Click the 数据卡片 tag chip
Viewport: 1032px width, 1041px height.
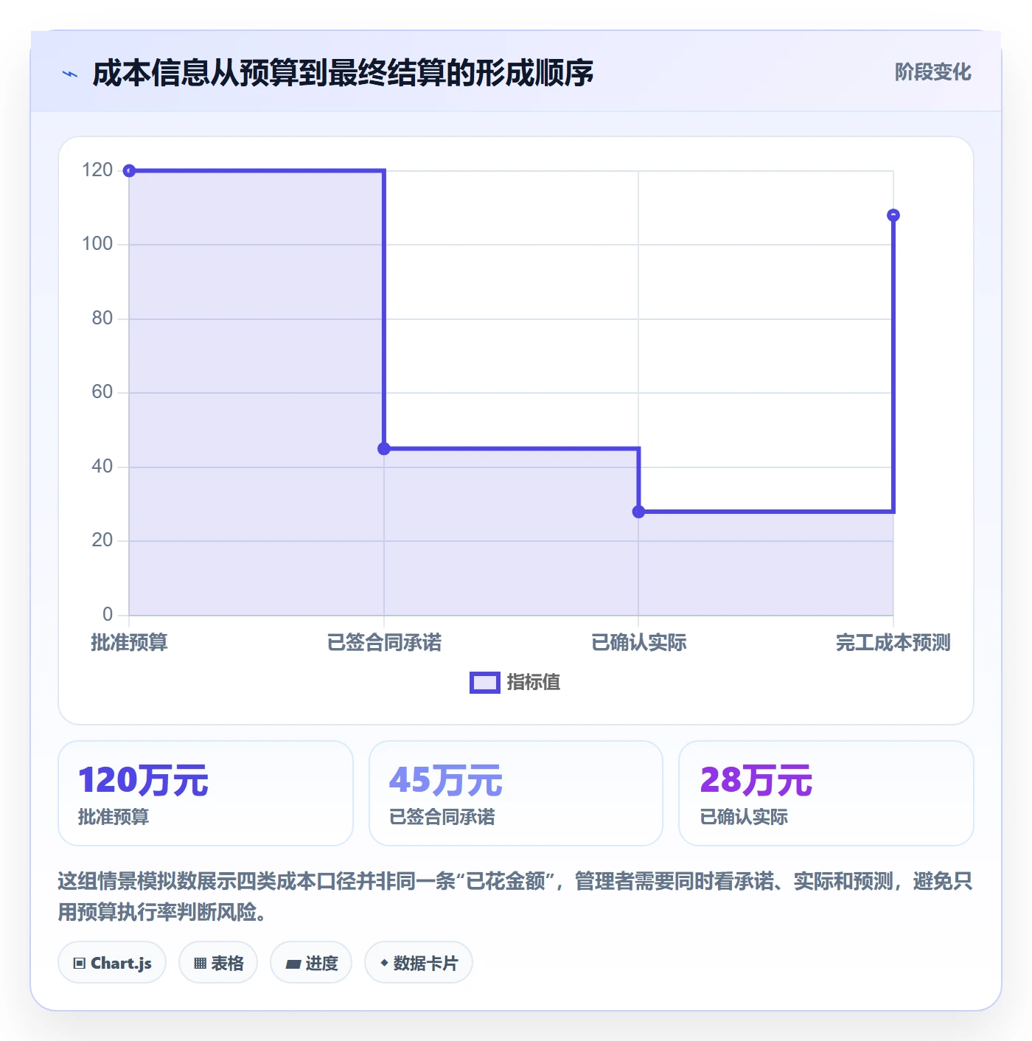pos(419,962)
